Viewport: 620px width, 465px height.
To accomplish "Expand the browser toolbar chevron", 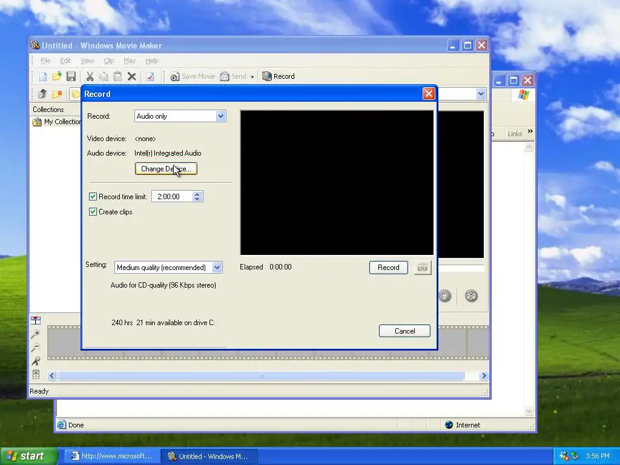I will (x=530, y=131).
